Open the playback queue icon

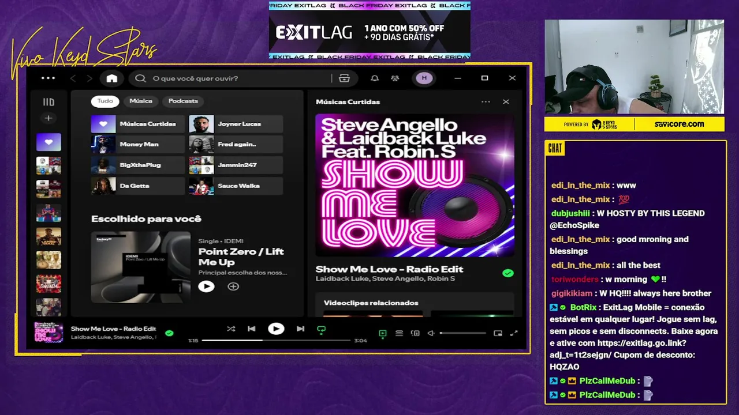[399, 333]
